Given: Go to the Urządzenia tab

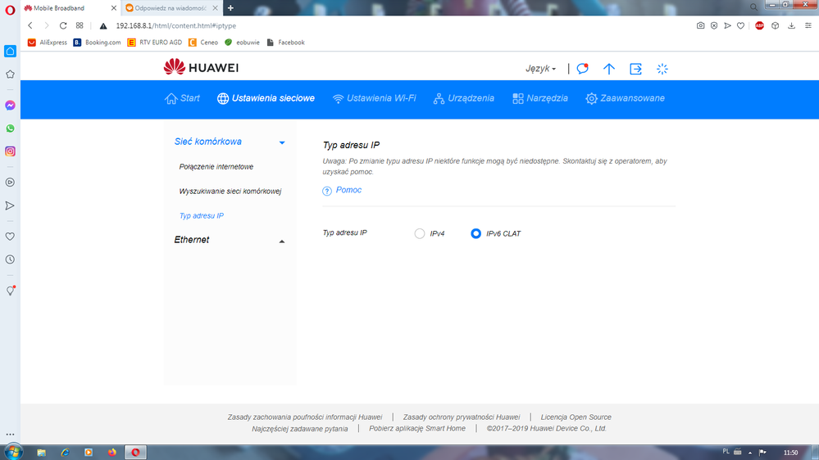Looking at the screenshot, I should pos(464,98).
